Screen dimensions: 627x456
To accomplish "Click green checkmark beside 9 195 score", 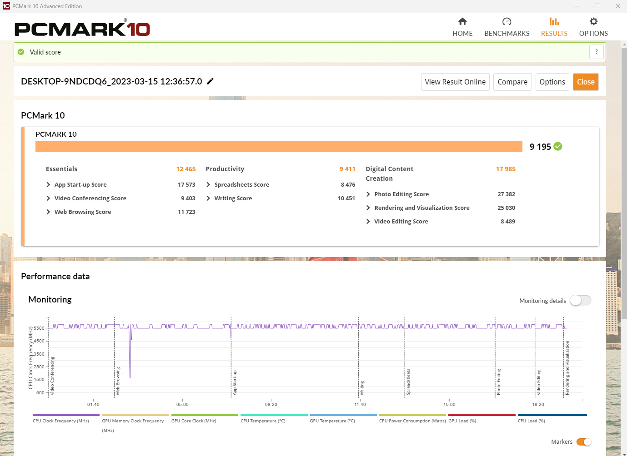I will 558,146.
